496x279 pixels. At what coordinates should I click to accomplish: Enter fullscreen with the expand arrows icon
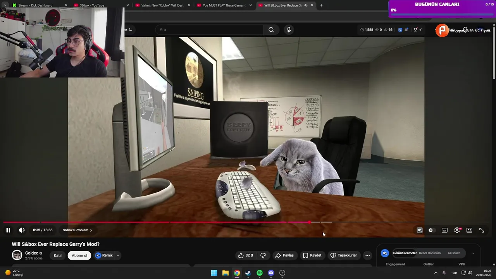tap(482, 230)
